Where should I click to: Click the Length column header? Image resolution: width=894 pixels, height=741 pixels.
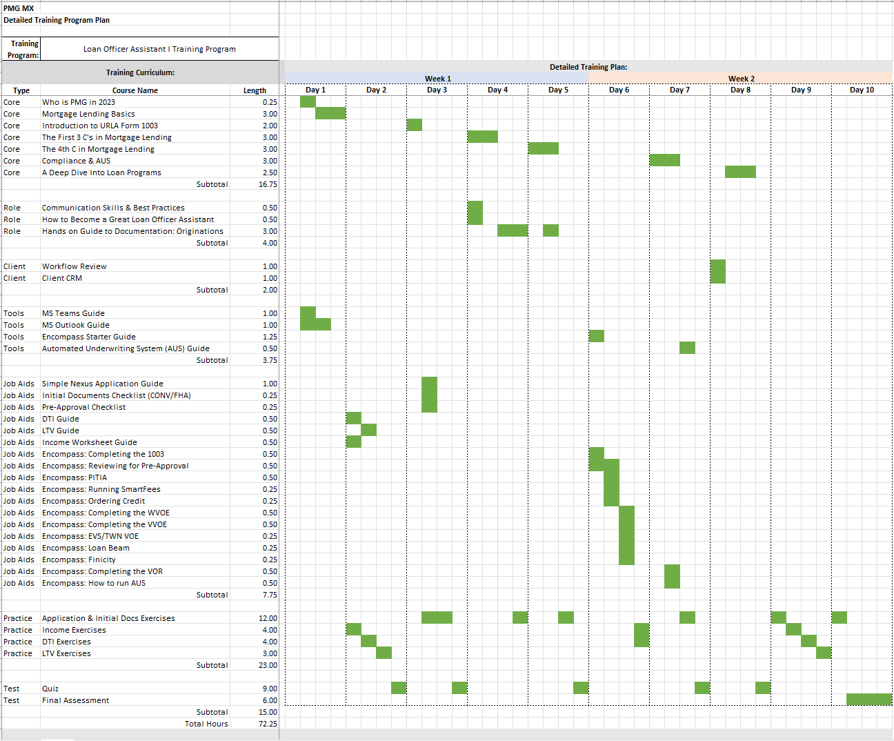click(x=255, y=90)
